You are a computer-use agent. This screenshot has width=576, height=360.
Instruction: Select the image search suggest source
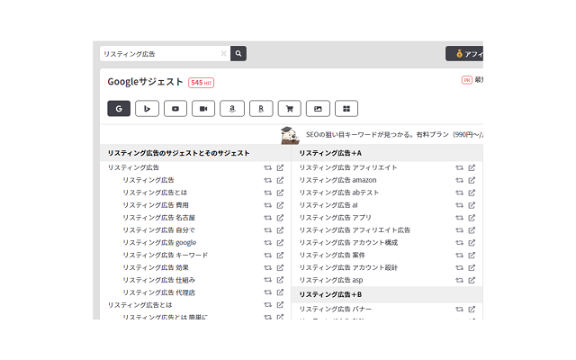tap(318, 109)
